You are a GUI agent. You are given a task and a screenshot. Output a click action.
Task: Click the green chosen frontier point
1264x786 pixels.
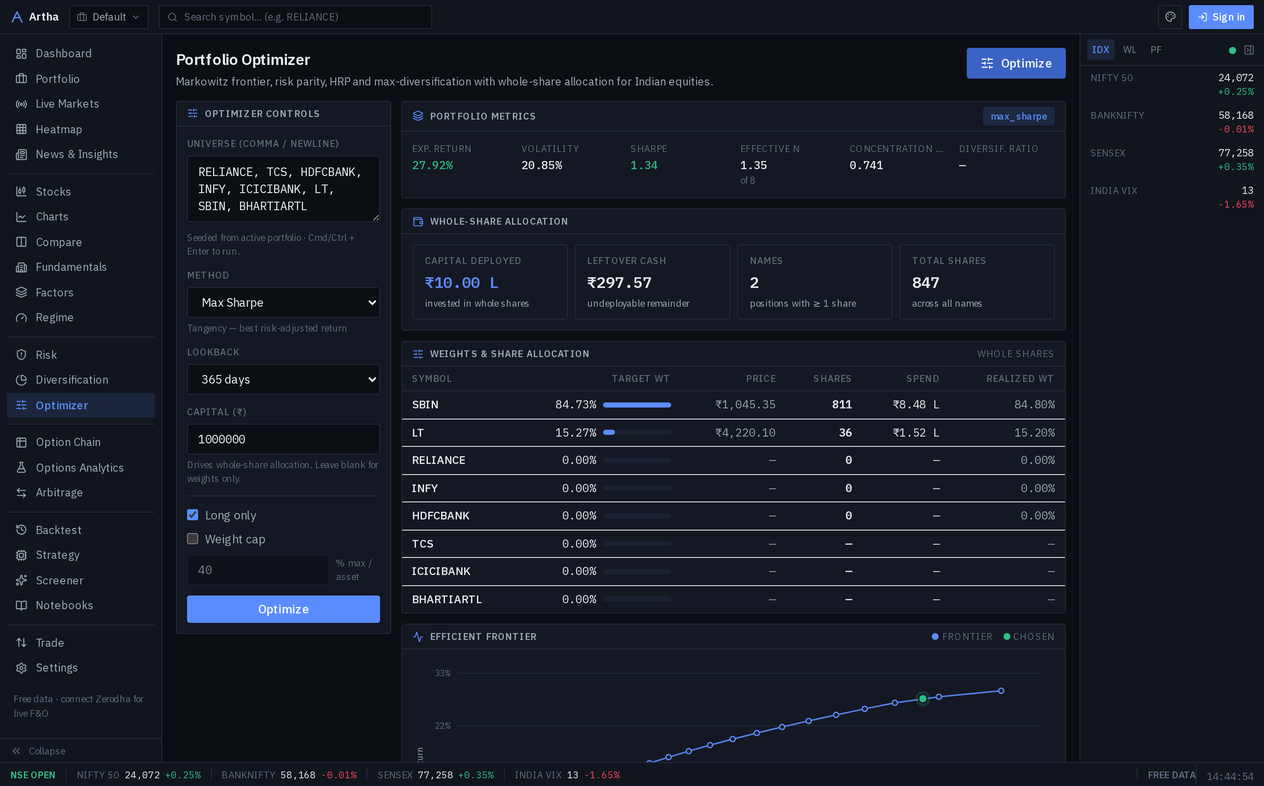[923, 699]
